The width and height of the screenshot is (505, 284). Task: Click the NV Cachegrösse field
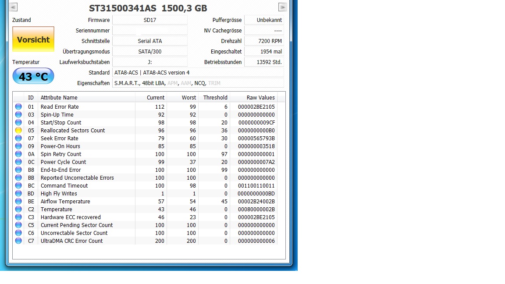pyautogui.click(x=264, y=31)
